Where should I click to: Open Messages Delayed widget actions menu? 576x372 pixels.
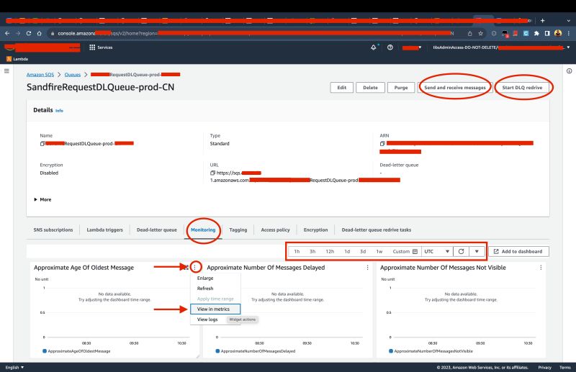[x=367, y=268]
